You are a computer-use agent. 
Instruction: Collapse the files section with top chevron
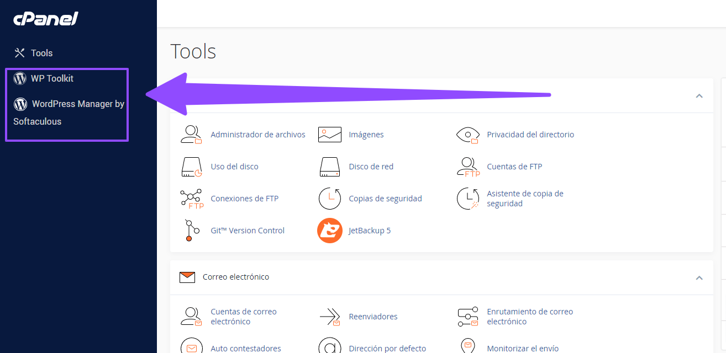[699, 96]
